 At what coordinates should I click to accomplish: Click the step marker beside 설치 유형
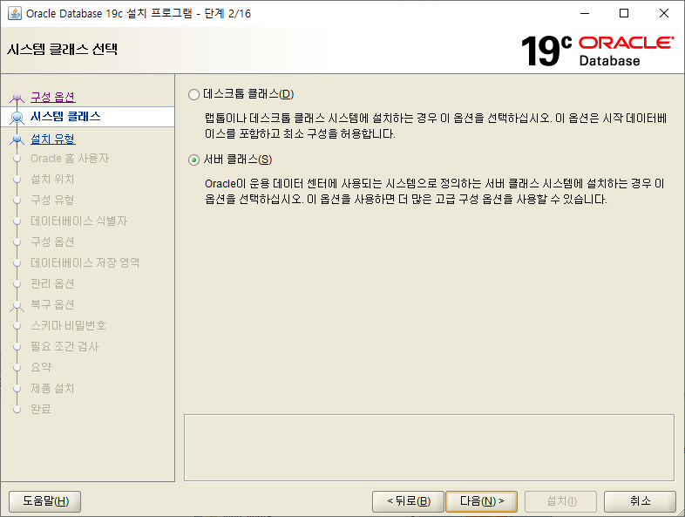point(17,139)
